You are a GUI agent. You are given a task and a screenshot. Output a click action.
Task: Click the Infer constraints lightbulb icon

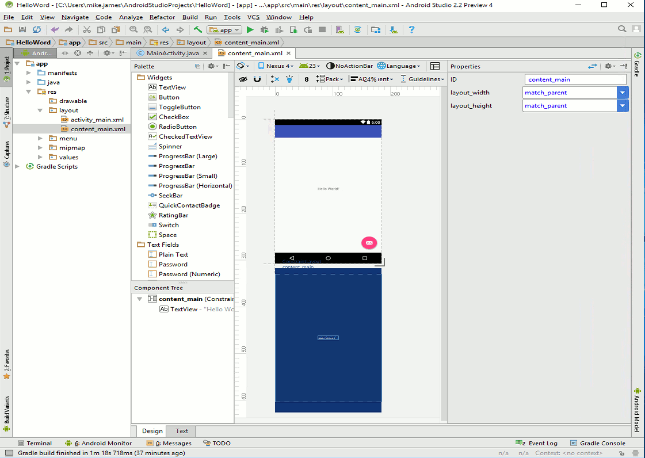pyautogui.click(x=289, y=79)
